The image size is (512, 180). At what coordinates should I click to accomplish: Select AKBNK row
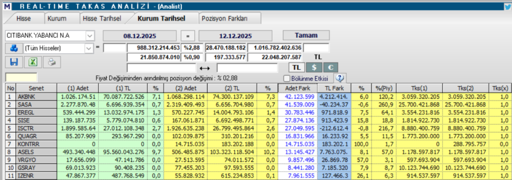coord(36,96)
